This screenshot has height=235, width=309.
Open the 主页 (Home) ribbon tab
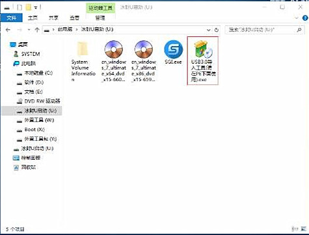pos(33,18)
